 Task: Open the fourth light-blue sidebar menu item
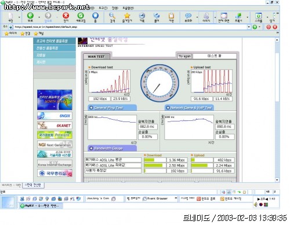click(55, 62)
